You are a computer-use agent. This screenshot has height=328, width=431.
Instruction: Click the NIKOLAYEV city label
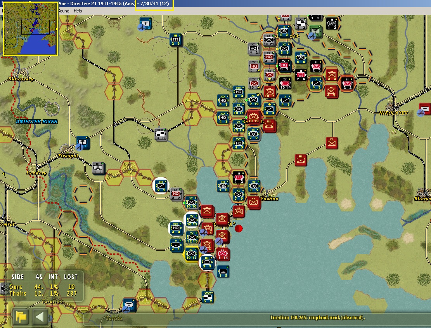(x=394, y=113)
